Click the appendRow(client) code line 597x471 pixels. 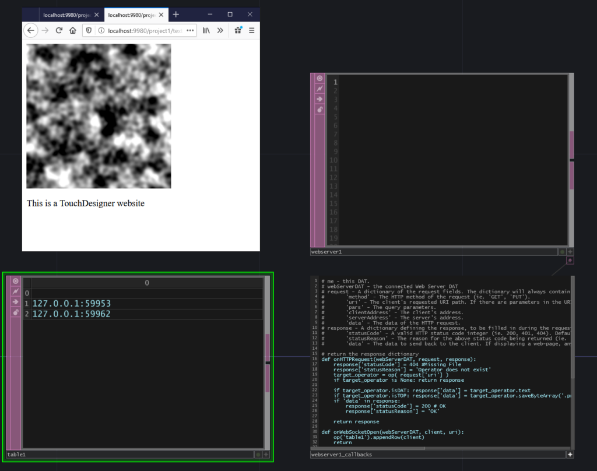pos(379,438)
